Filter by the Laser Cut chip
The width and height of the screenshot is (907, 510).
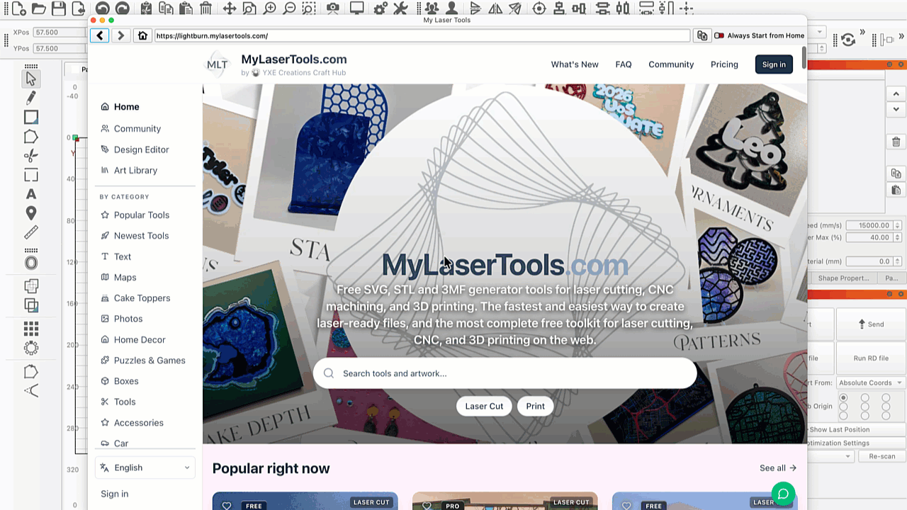(x=484, y=406)
